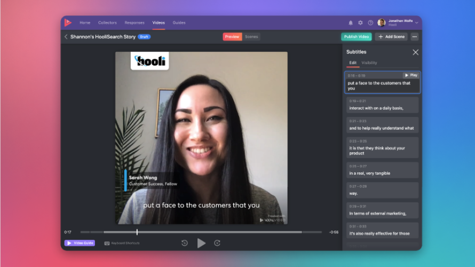Open the Responses menu item

coord(134,23)
